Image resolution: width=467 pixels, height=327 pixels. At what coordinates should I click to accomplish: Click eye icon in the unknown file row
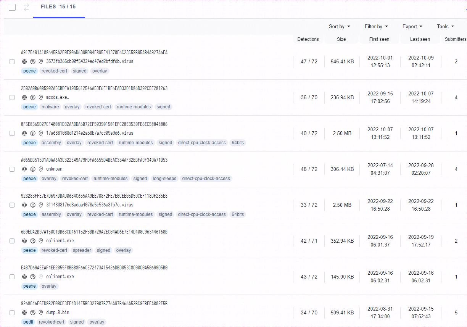pos(24,169)
